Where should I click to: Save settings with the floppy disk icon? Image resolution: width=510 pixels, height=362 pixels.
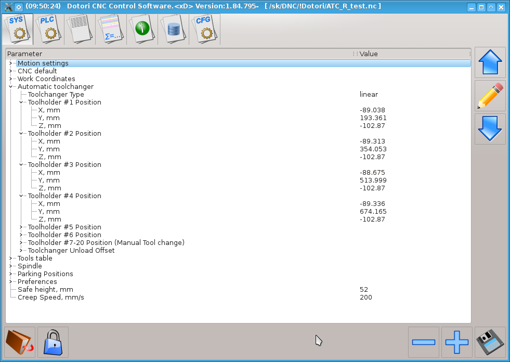pyautogui.click(x=490, y=342)
